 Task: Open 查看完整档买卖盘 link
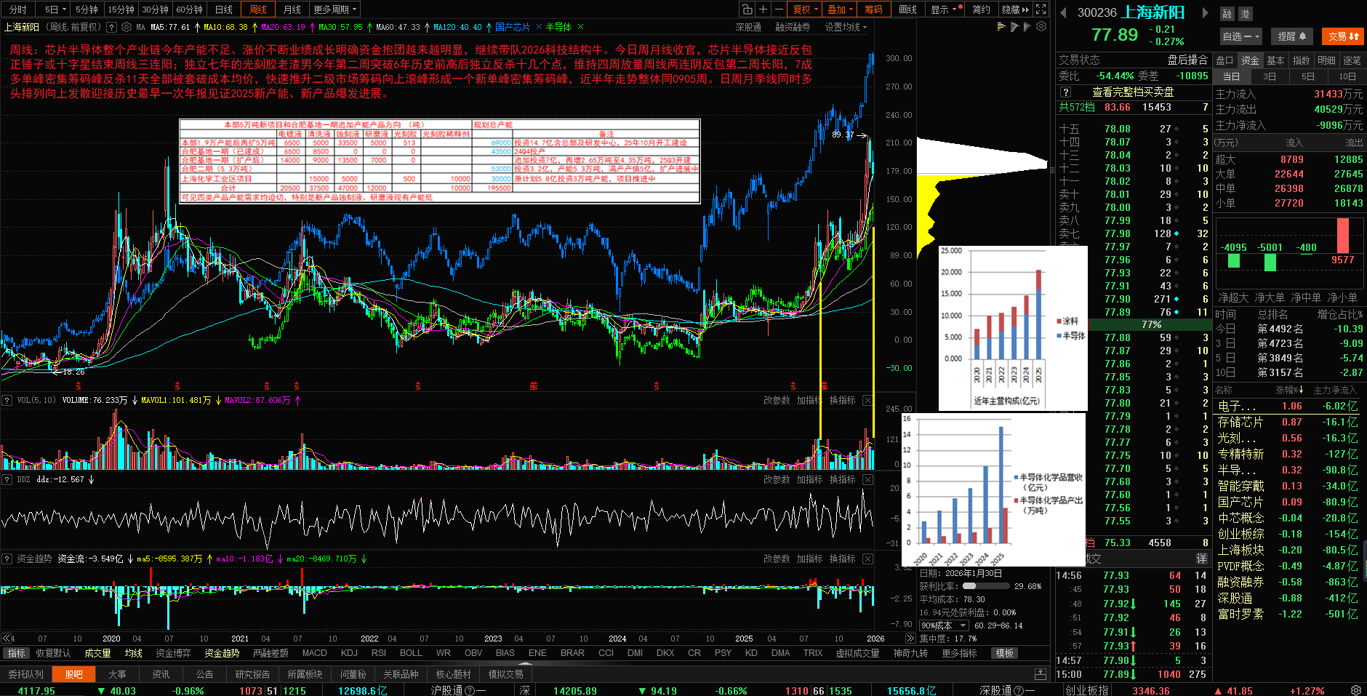pyautogui.click(x=1133, y=92)
